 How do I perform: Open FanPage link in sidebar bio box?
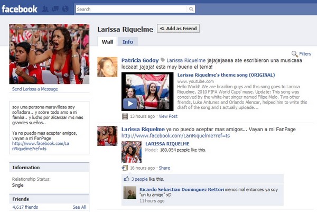[41, 146]
